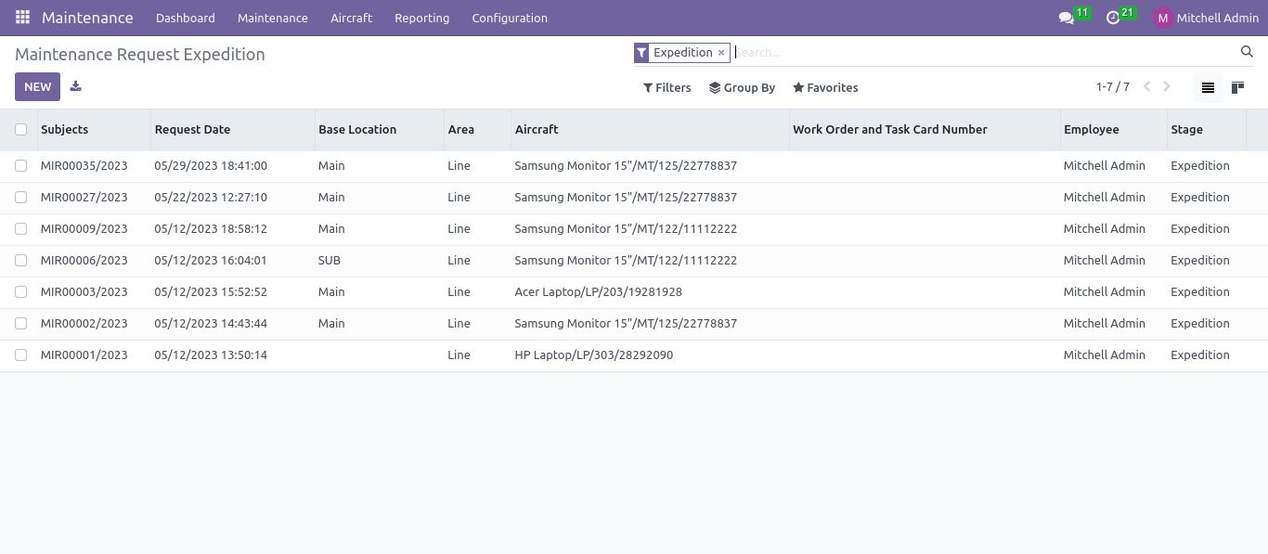Switch to kanban view icon
The image size is (1268, 554).
coord(1237,87)
